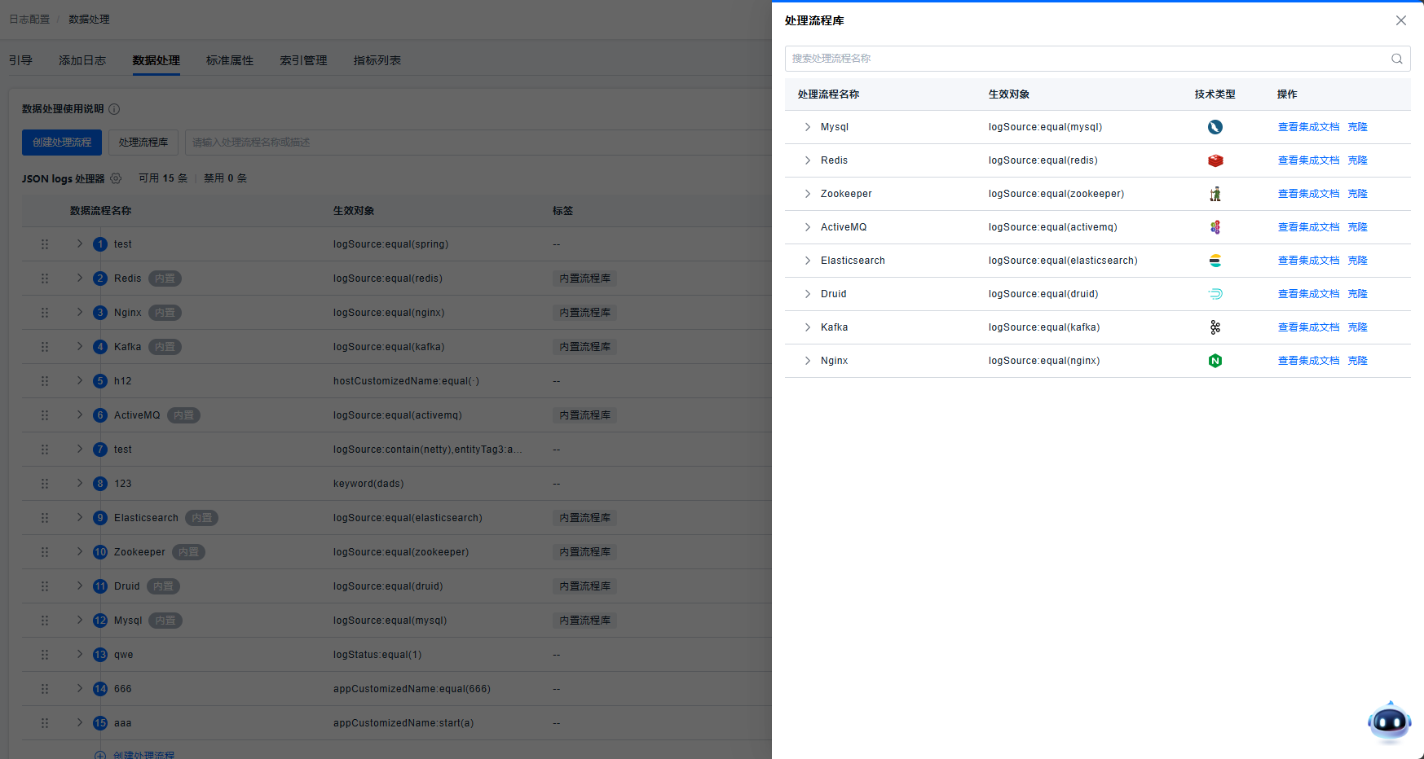
Task: Expand the Mysql row in 处理流程库
Action: tap(807, 127)
